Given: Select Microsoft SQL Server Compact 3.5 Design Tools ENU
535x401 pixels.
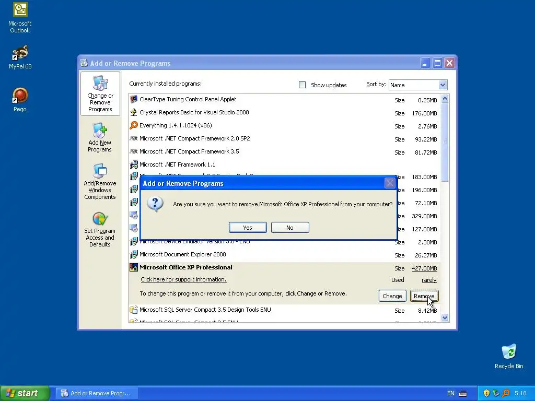Looking at the screenshot, I should tap(205, 310).
